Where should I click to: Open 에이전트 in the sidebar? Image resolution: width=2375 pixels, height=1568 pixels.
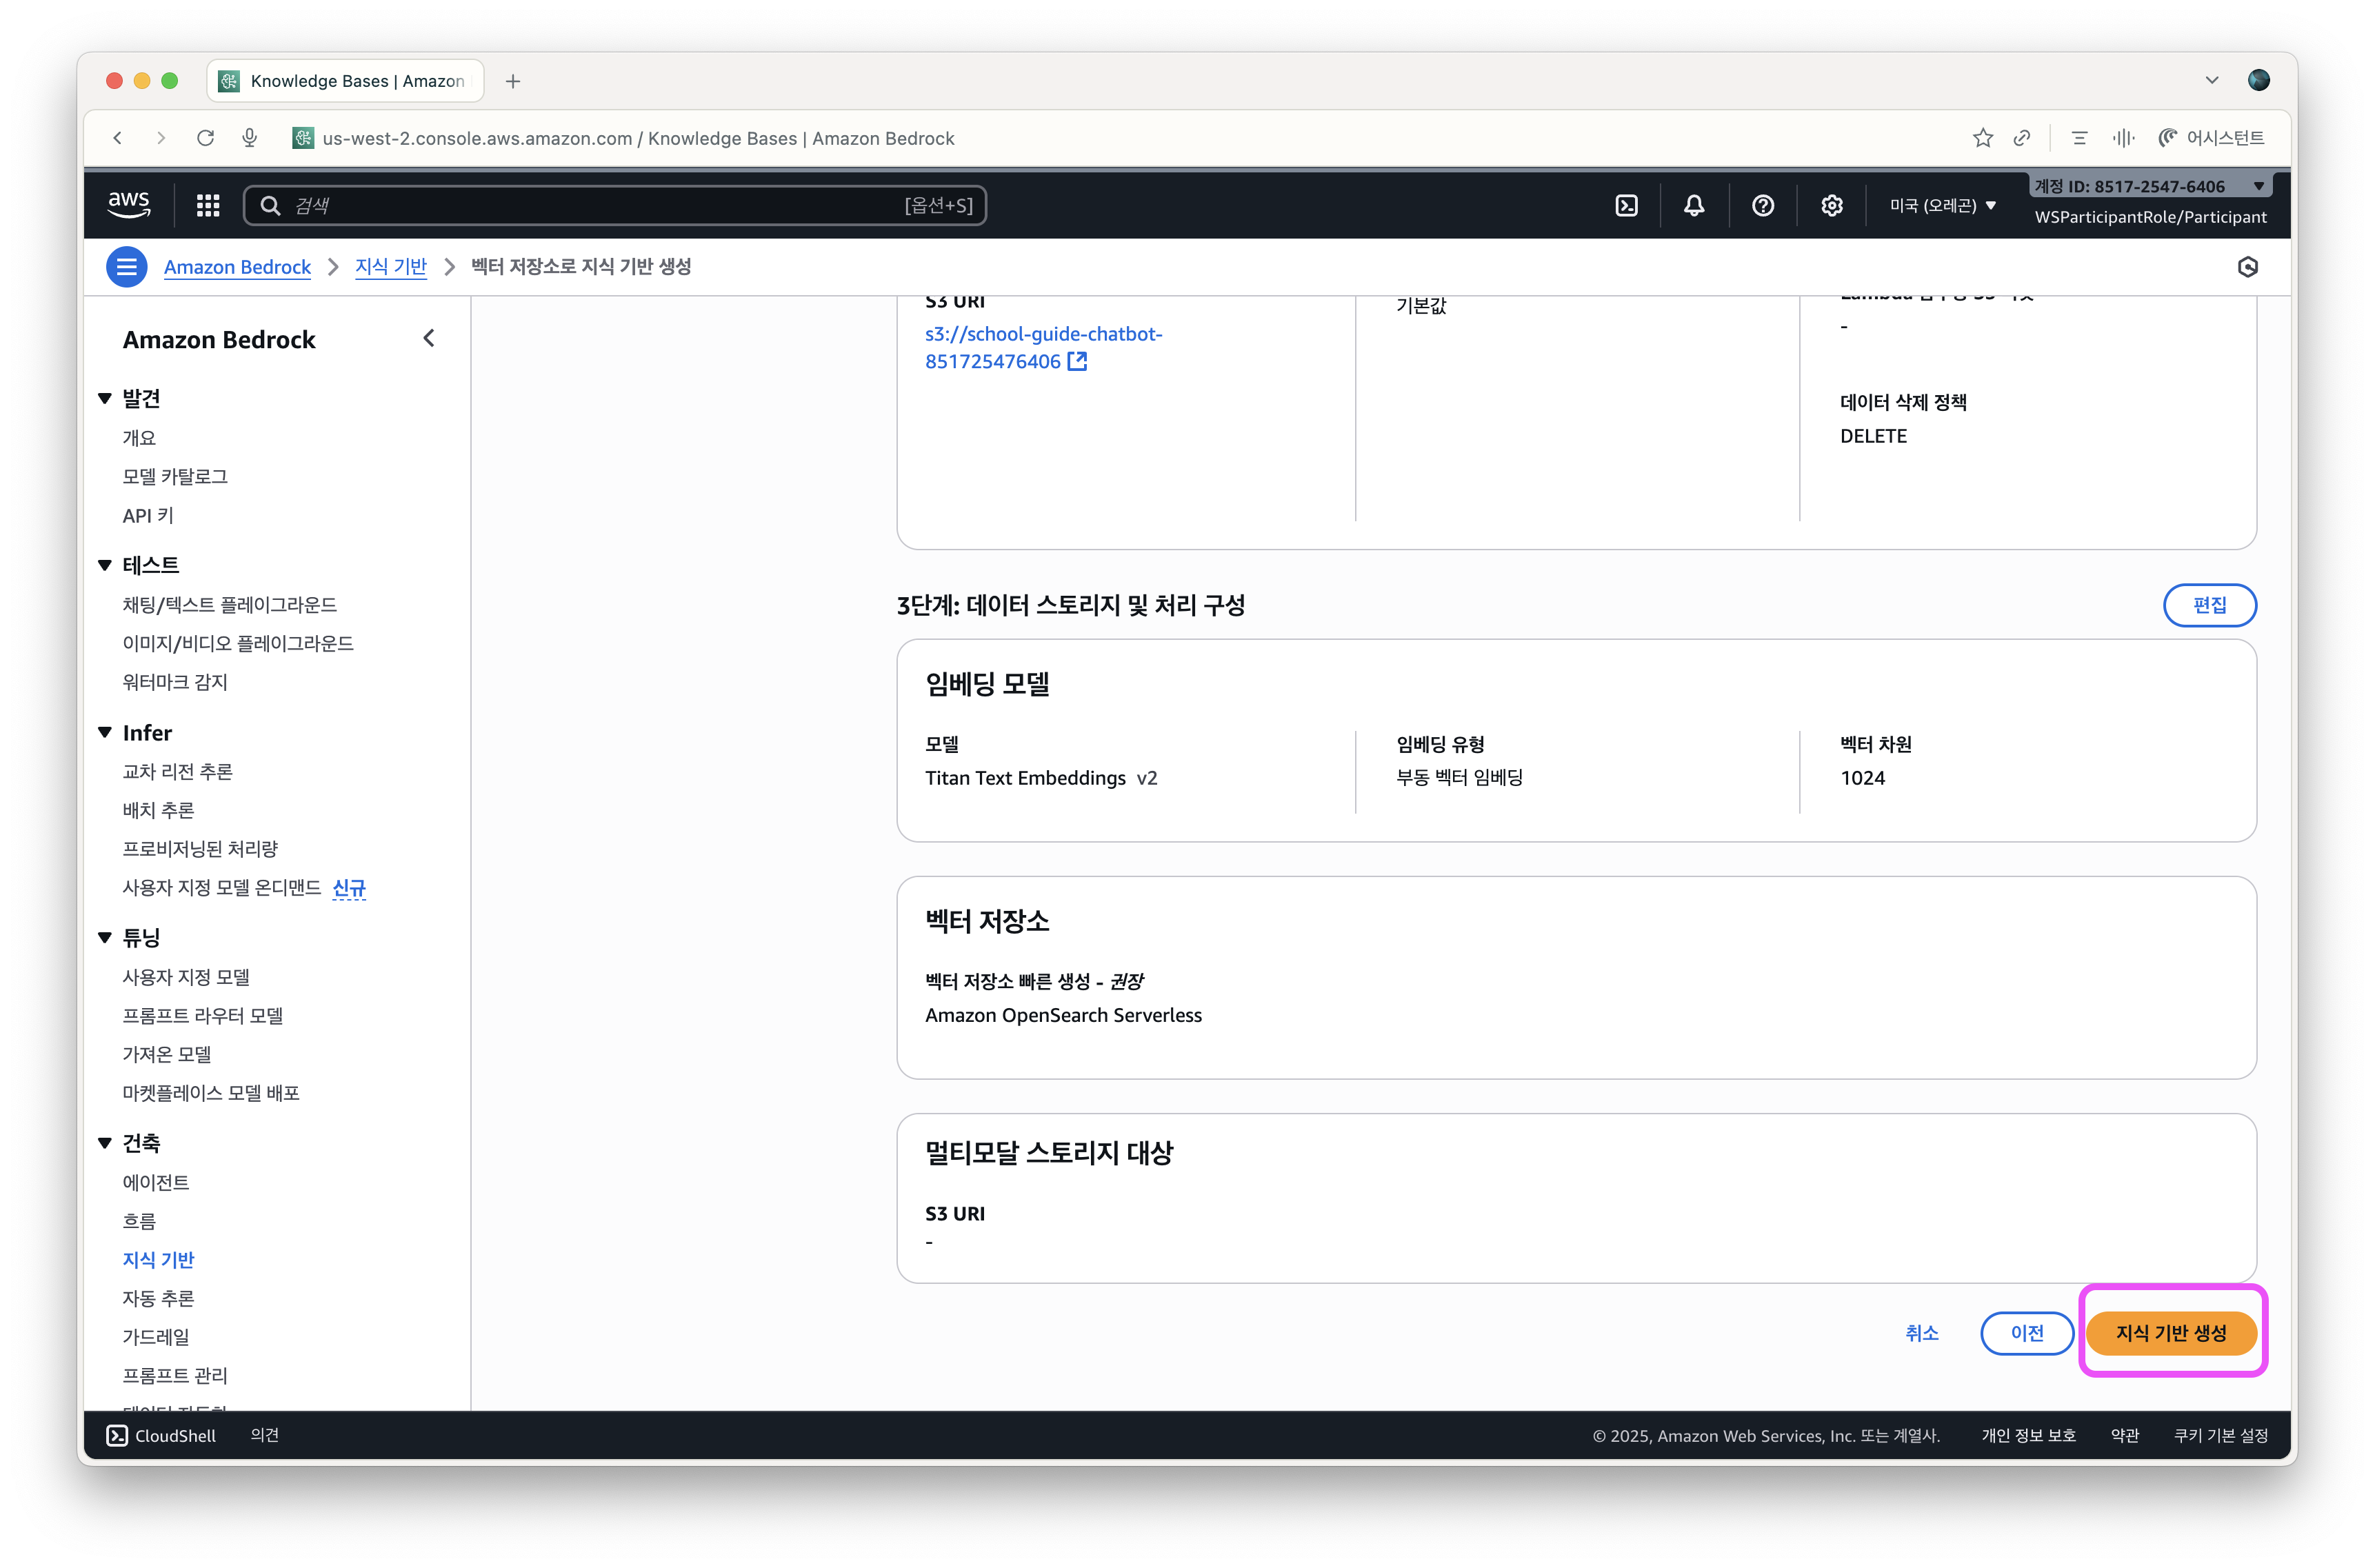click(155, 1182)
